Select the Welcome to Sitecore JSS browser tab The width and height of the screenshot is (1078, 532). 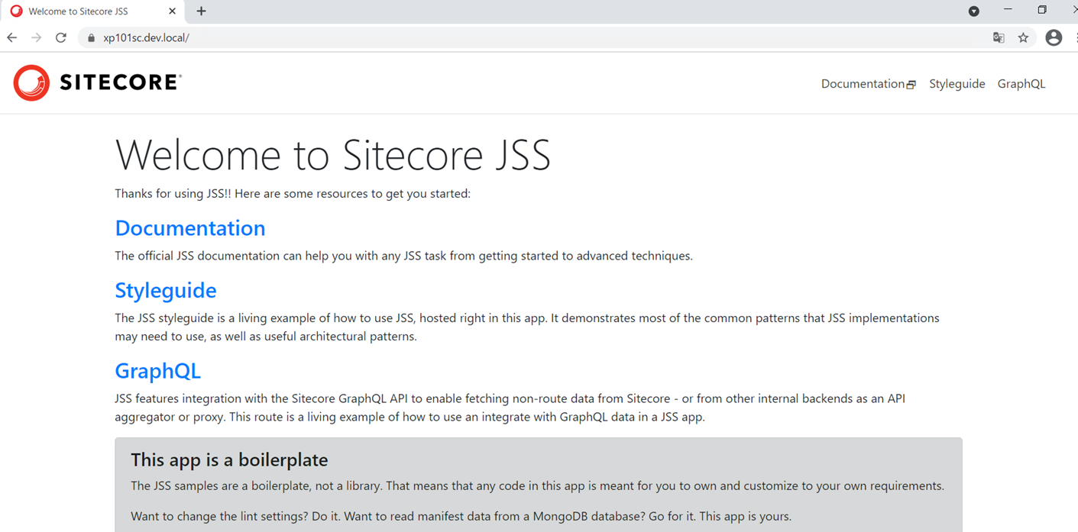point(92,11)
